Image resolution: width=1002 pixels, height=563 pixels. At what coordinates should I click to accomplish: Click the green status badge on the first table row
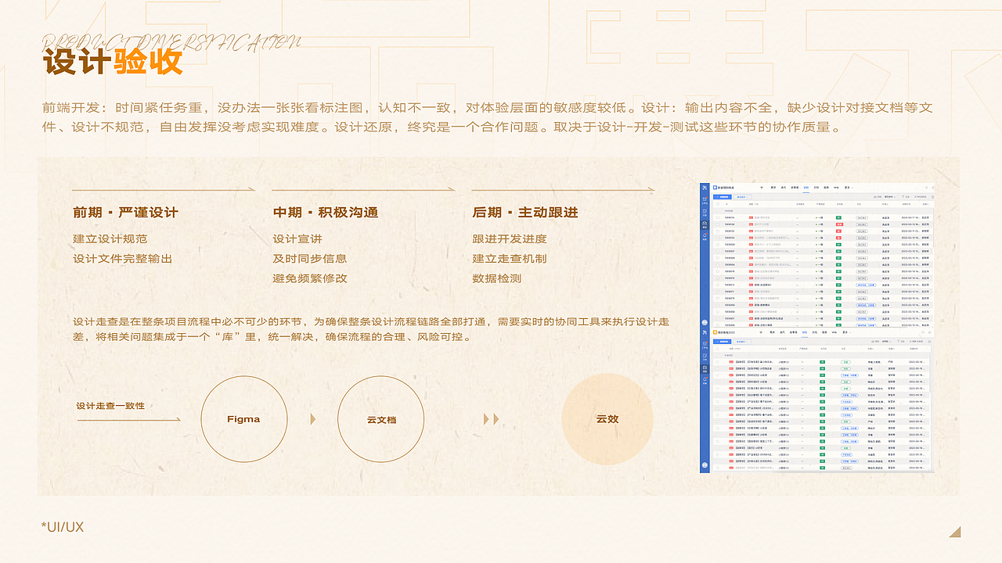[840, 217]
